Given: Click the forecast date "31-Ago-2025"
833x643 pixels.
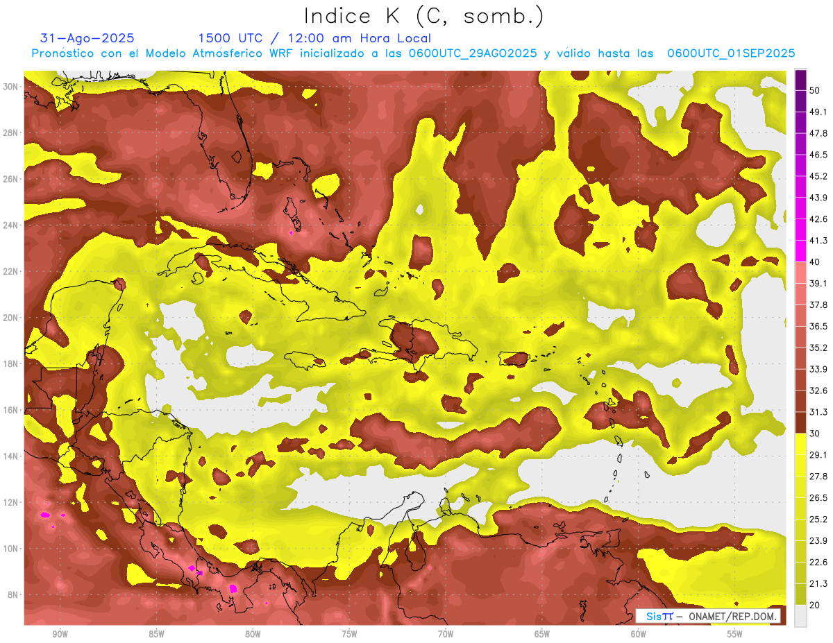Looking at the screenshot, I should (87, 38).
